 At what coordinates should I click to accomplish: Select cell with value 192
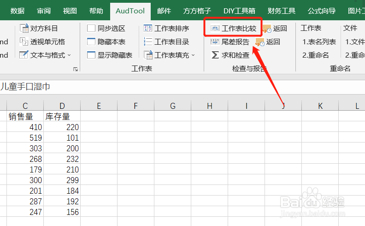point(62,201)
